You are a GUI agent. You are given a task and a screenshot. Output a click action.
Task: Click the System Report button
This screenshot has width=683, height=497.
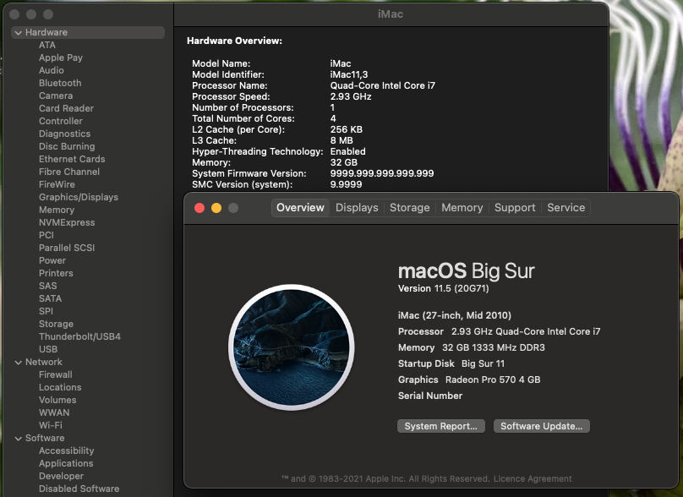click(440, 426)
